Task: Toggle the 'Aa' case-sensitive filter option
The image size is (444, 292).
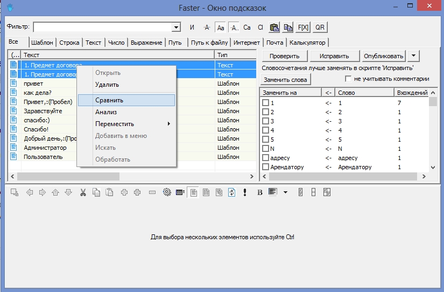Action: tap(221, 27)
